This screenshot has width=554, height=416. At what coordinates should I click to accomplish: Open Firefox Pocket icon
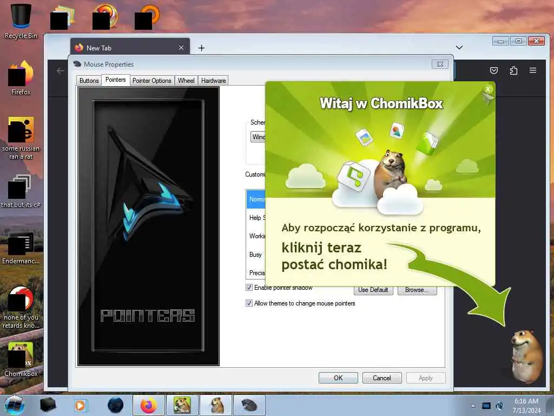coord(494,70)
